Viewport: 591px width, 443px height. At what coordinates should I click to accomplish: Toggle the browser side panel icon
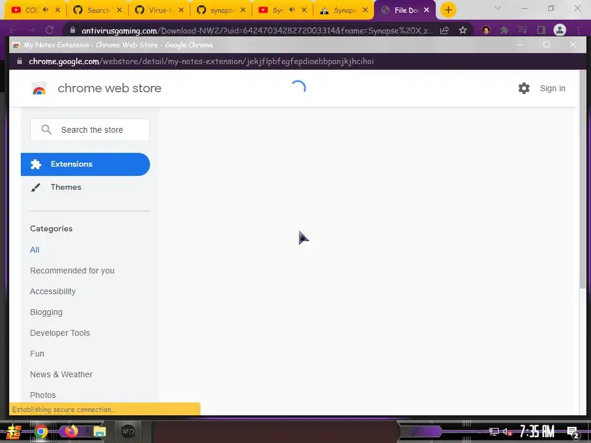coord(541,30)
